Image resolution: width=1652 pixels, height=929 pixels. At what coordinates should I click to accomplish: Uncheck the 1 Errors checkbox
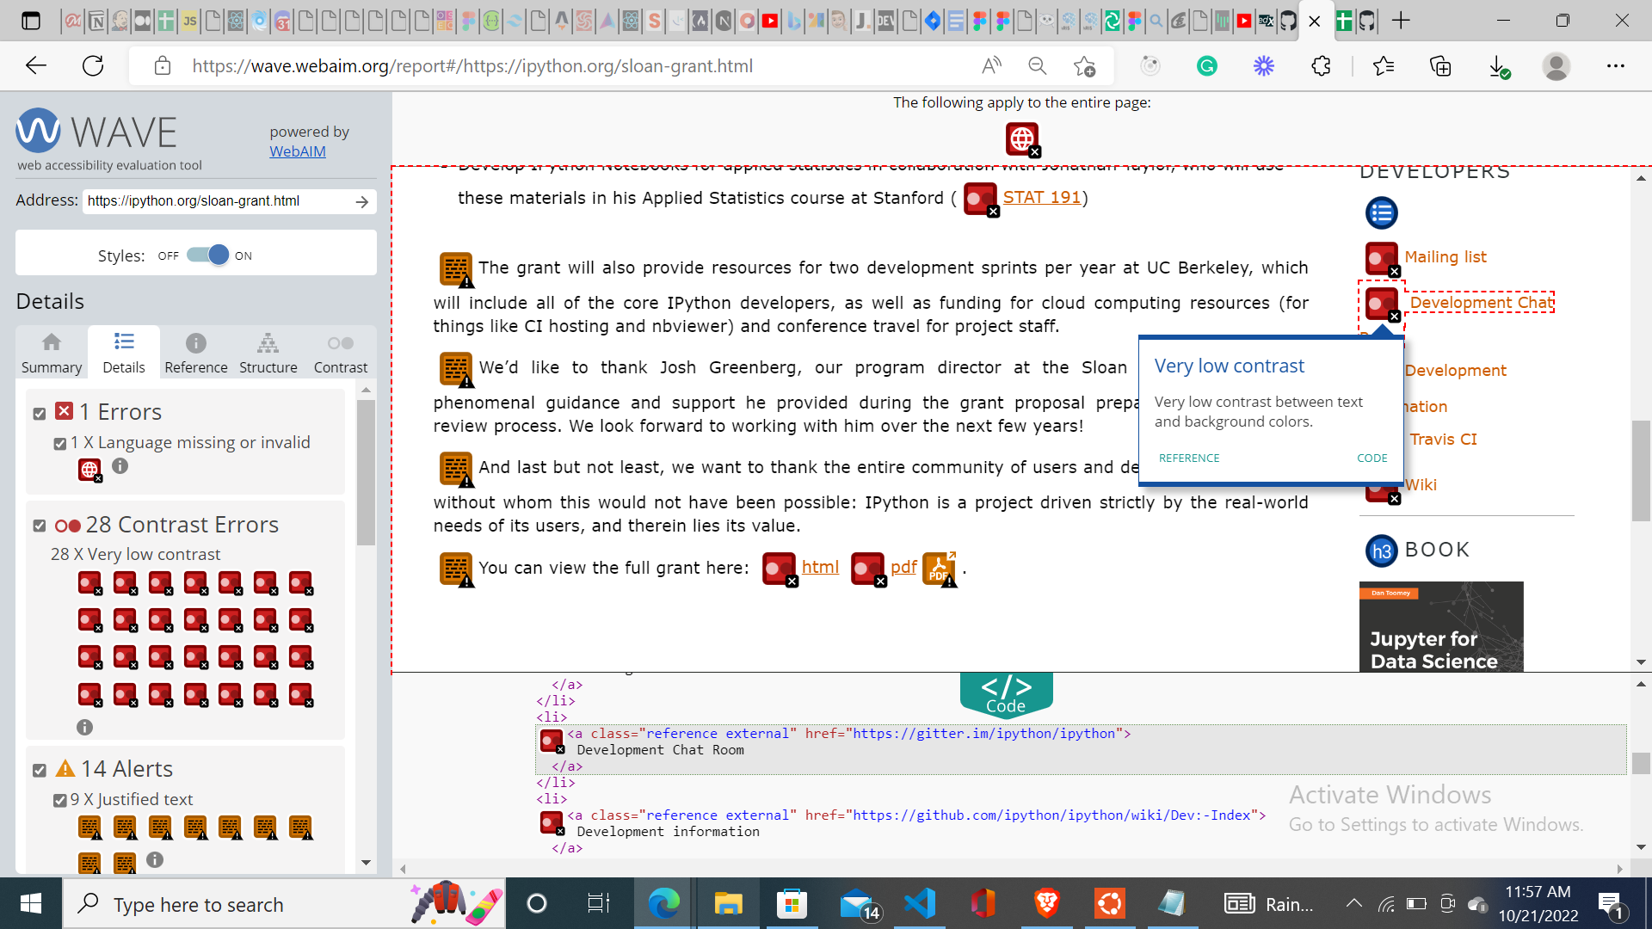tap(40, 414)
